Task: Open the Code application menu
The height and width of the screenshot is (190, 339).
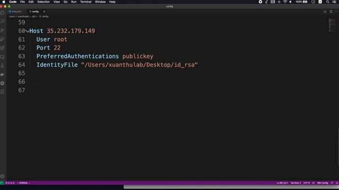Action: point(13,2)
